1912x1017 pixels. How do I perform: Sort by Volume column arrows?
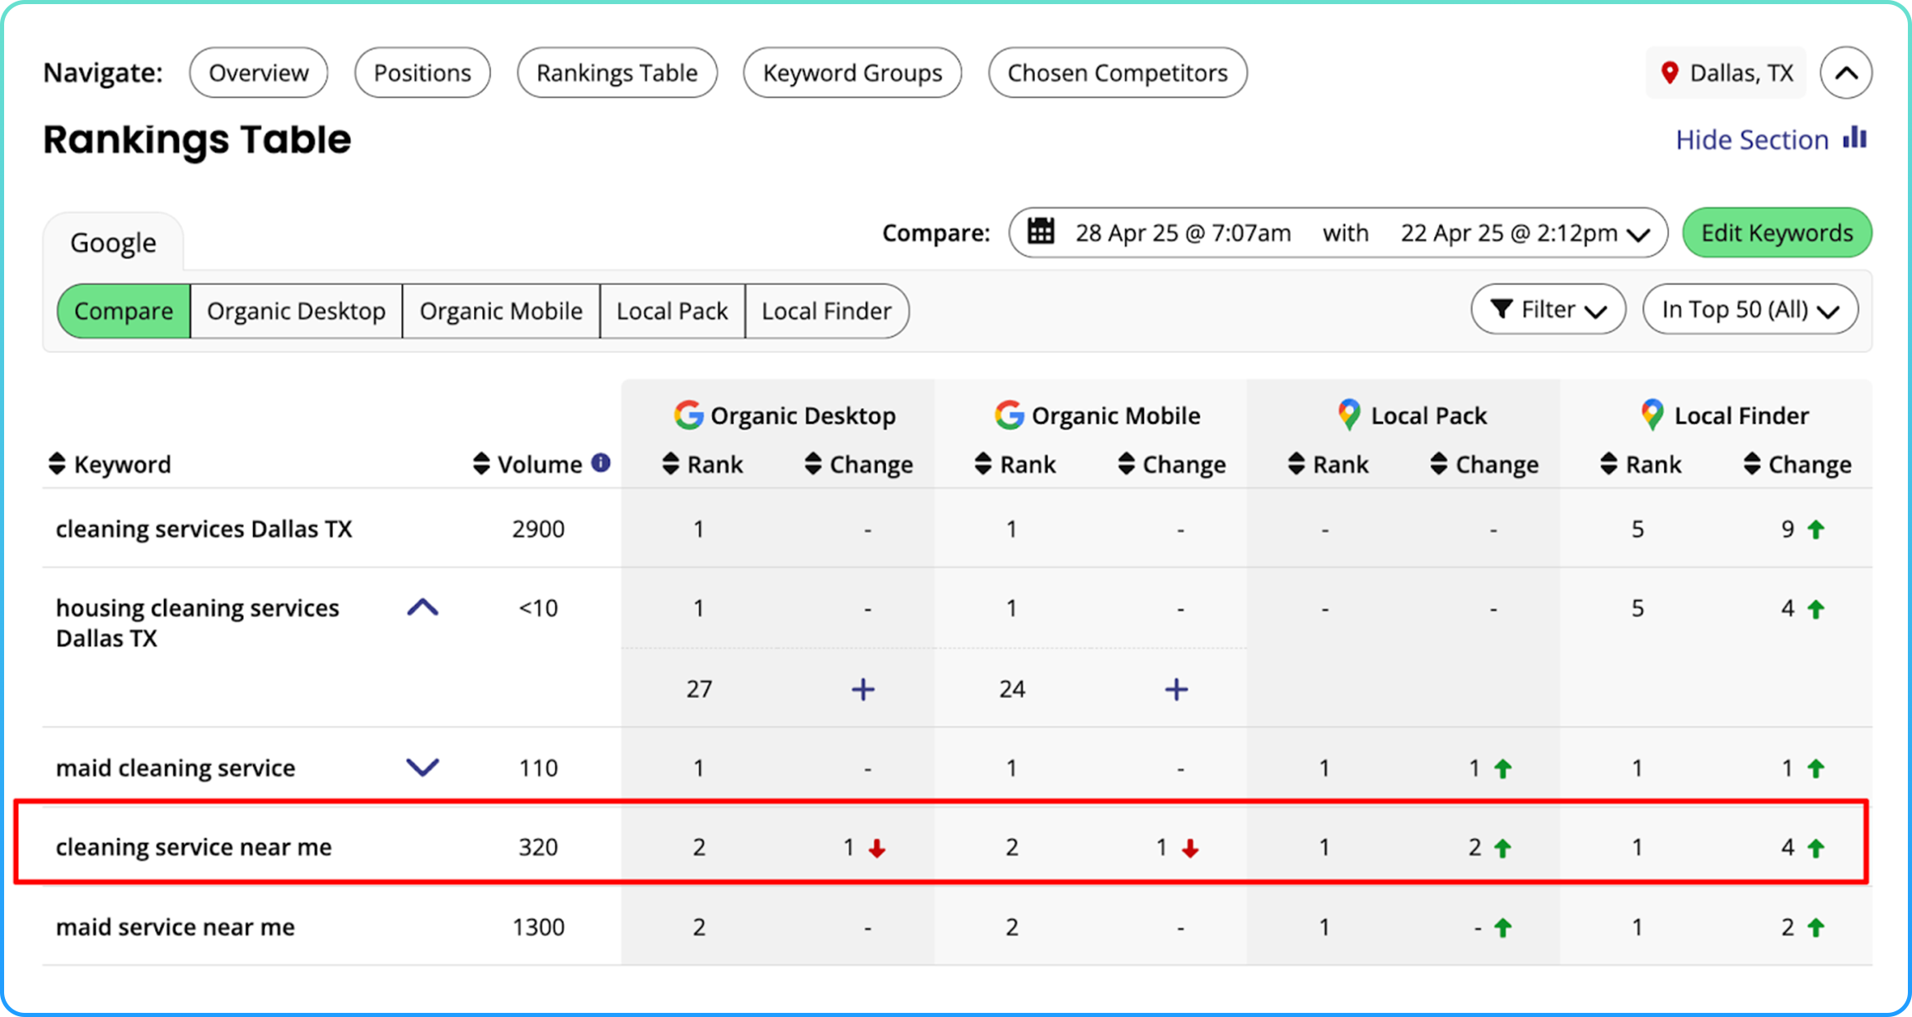(x=481, y=464)
